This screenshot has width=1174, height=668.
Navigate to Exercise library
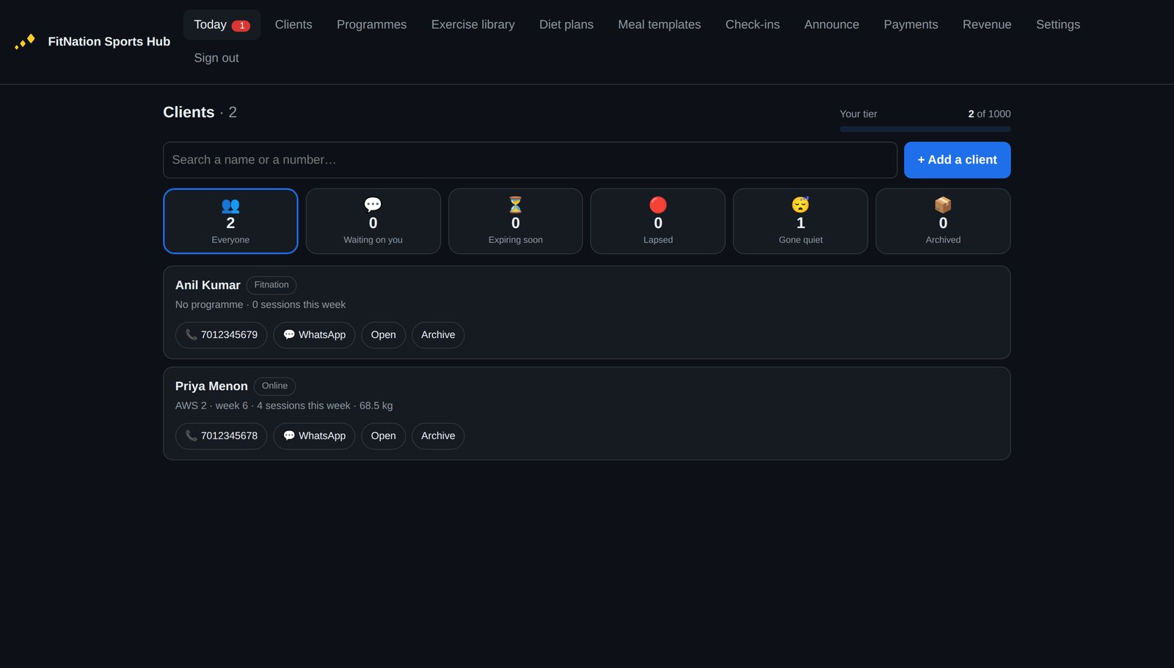point(473,25)
